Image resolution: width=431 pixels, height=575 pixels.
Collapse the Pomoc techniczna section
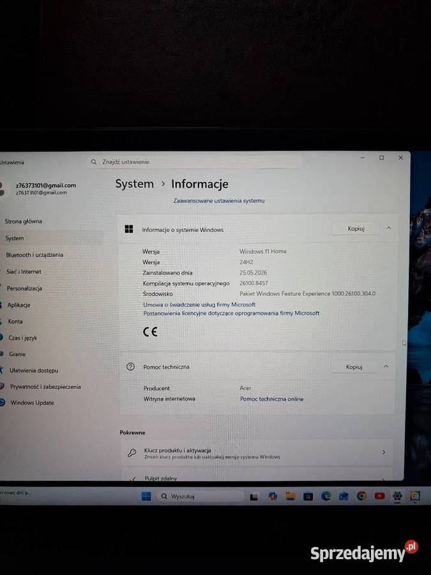click(386, 366)
